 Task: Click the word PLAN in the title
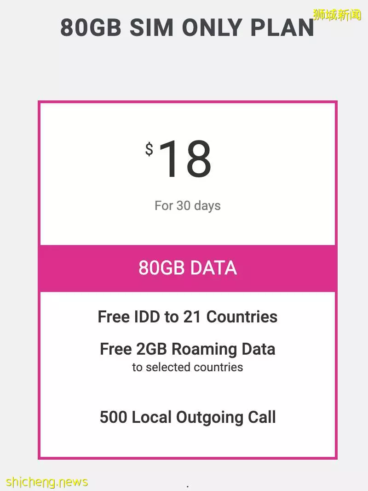click(x=282, y=28)
